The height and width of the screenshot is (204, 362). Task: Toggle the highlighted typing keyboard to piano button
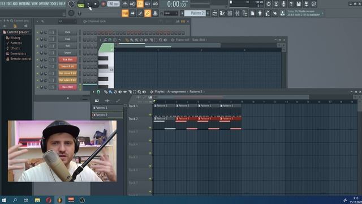[x=125, y=13]
